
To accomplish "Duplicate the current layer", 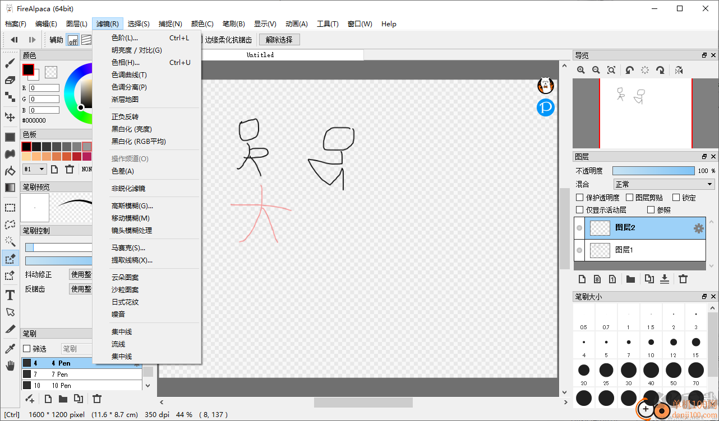I will [x=649, y=279].
